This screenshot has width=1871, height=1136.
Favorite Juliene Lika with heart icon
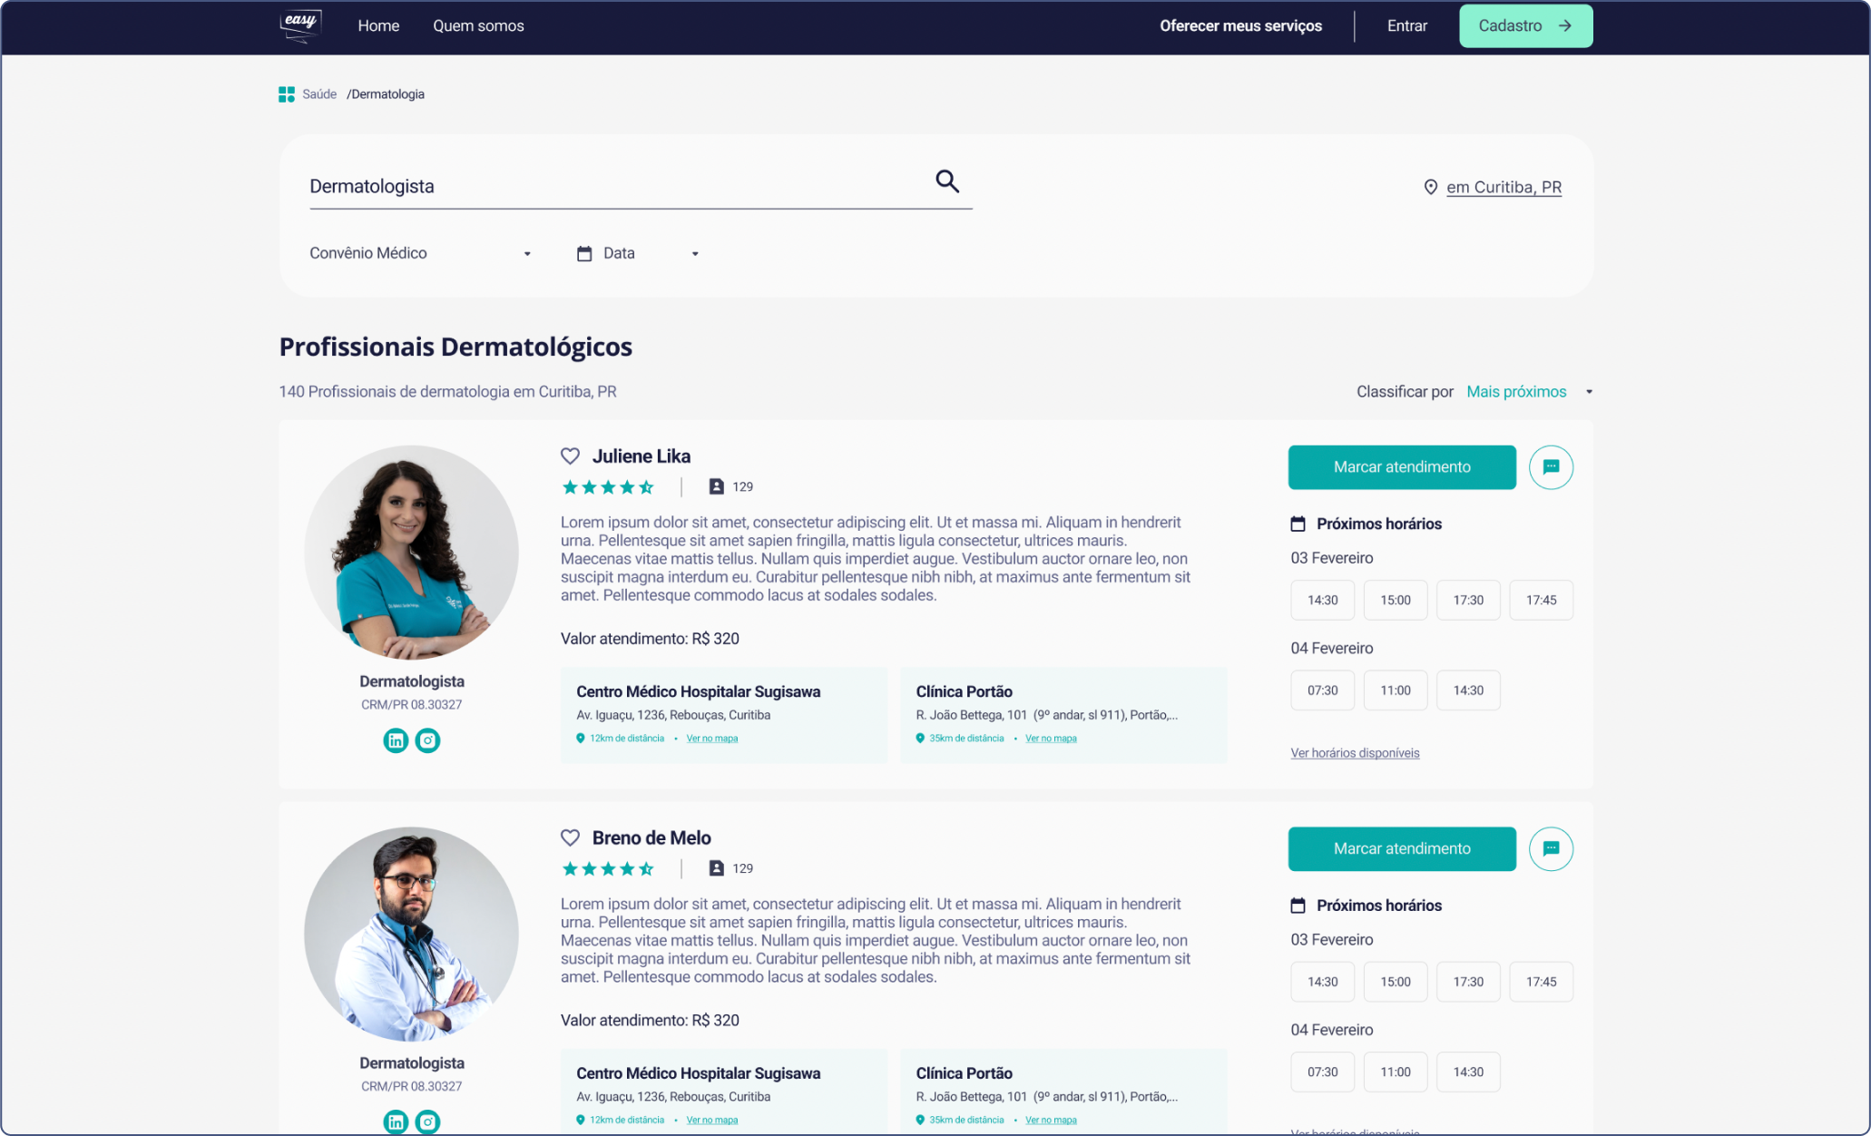(570, 456)
